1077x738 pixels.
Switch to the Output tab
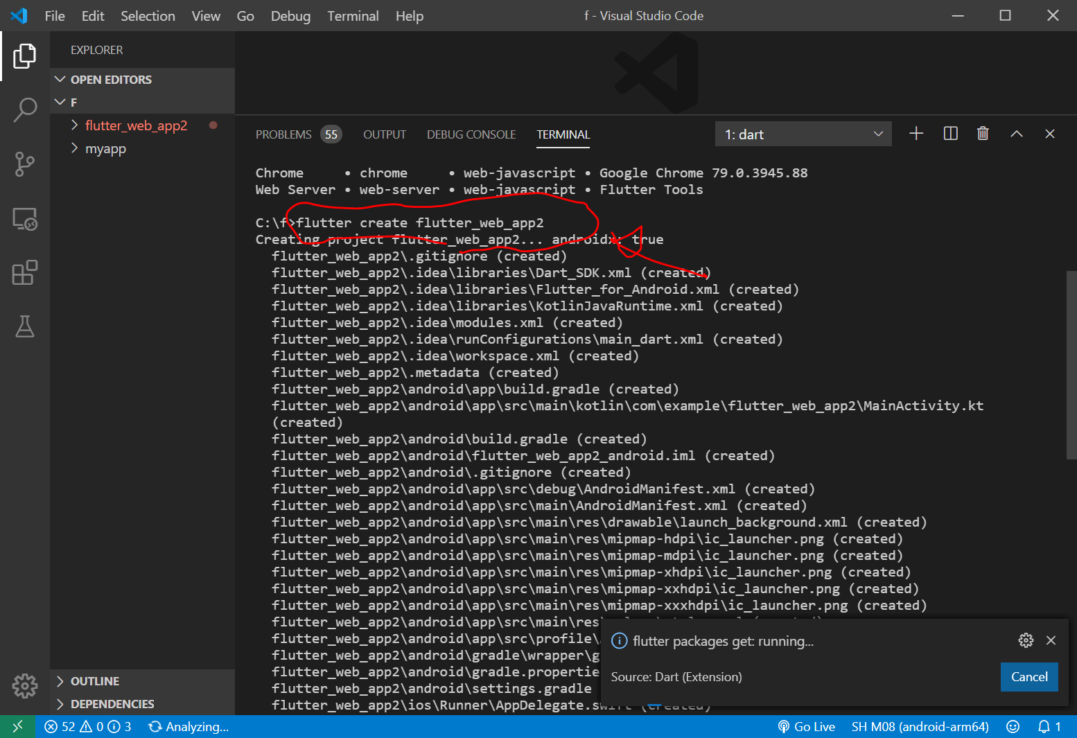(x=385, y=134)
